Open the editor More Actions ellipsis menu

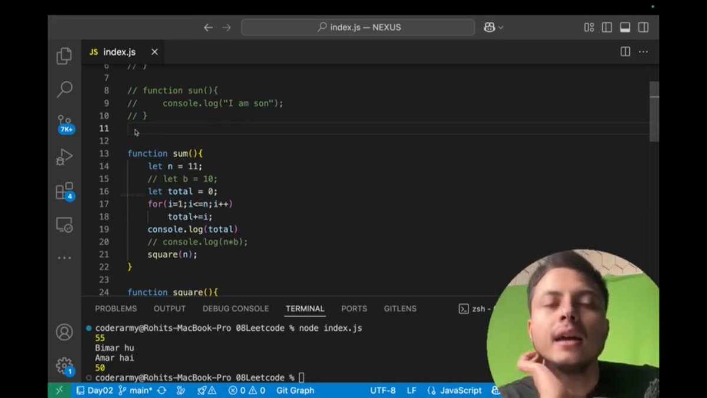[643, 52]
